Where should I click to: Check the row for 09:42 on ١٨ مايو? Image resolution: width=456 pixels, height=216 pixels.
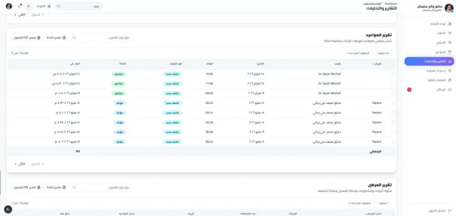click(393, 103)
